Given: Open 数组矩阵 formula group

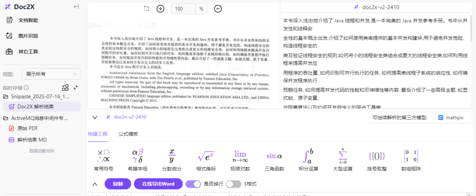Looking at the screenshot, I should pos(411,160).
